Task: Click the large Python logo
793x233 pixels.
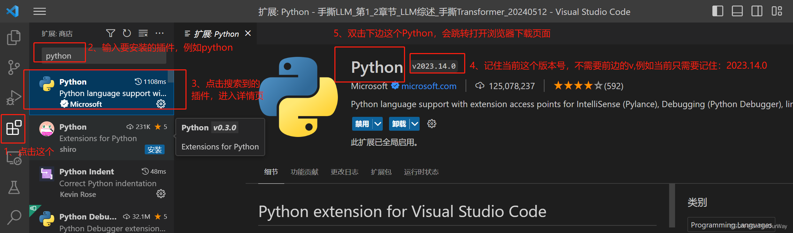Action: pyautogui.click(x=299, y=97)
